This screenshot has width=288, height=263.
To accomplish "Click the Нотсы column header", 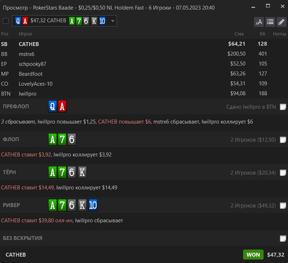I will click(x=279, y=34).
